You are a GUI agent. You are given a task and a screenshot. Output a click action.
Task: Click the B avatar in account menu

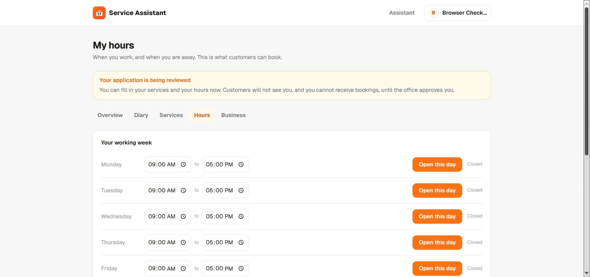433,13
